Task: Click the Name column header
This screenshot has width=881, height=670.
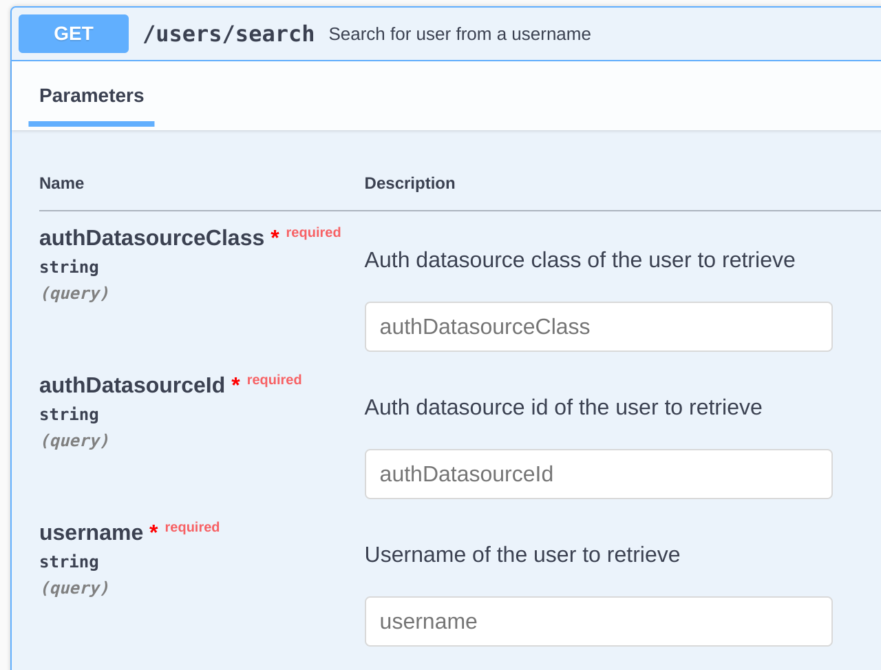Action: pyautogui.click(x=61, y=183)
